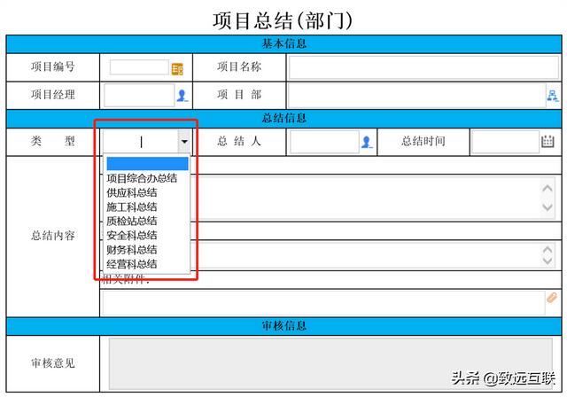Choose 项目综合办总结 option
The image size is (567, 397).
point(142,178)
